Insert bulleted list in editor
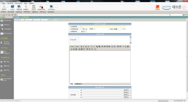 115,47
